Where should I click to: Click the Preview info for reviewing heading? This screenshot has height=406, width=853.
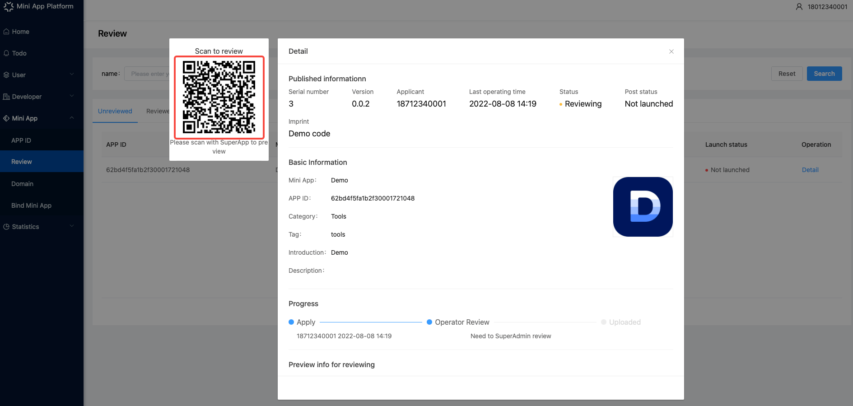pos(331,364)
